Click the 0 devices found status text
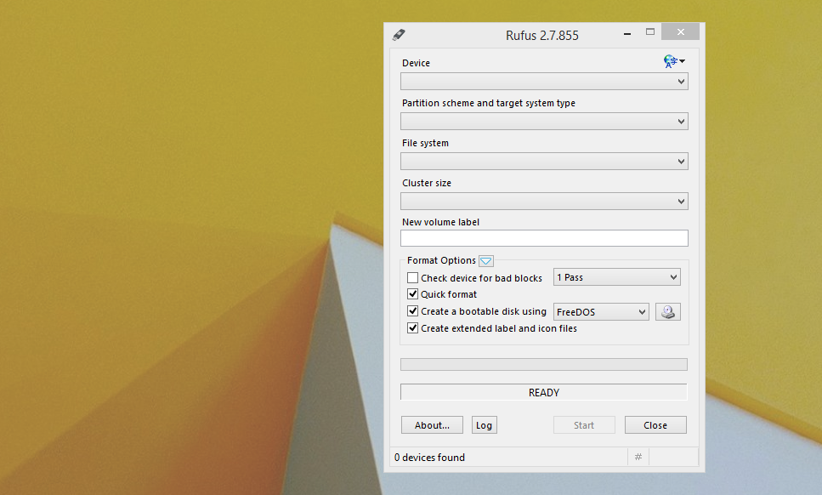This screenshot has height=495, width=822. (x=429, y=458)
